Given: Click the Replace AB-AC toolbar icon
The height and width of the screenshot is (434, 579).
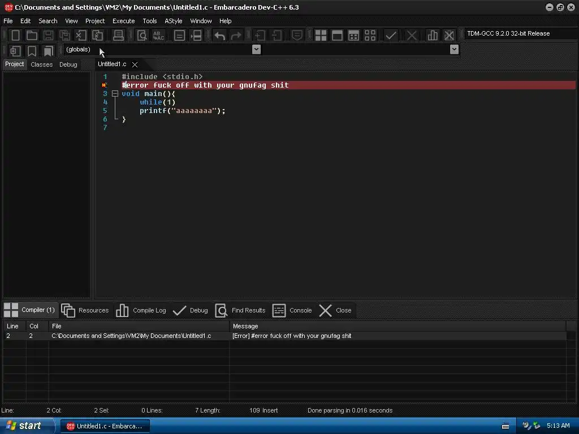Looking at the screenshot, I should click(x=158, y=36).
